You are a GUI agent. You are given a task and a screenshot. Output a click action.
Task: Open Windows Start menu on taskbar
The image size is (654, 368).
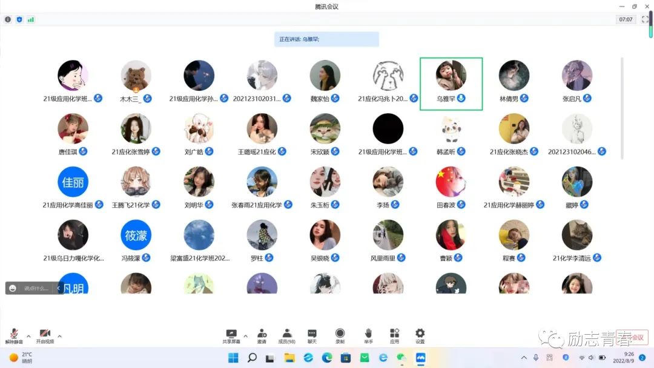(233, 358)
